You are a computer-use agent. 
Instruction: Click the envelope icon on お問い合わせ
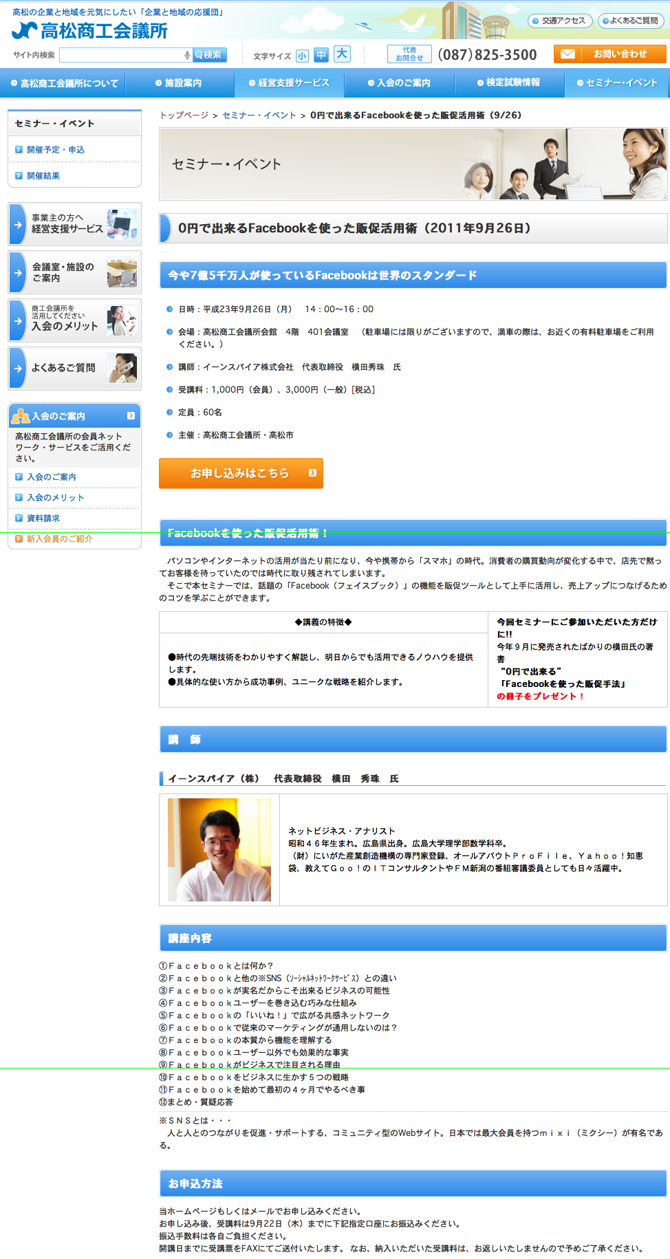click(568, 54)
